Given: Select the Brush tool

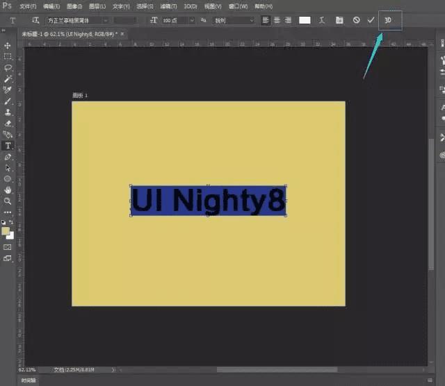Looking at the screenshot, I should click(8, 101).
